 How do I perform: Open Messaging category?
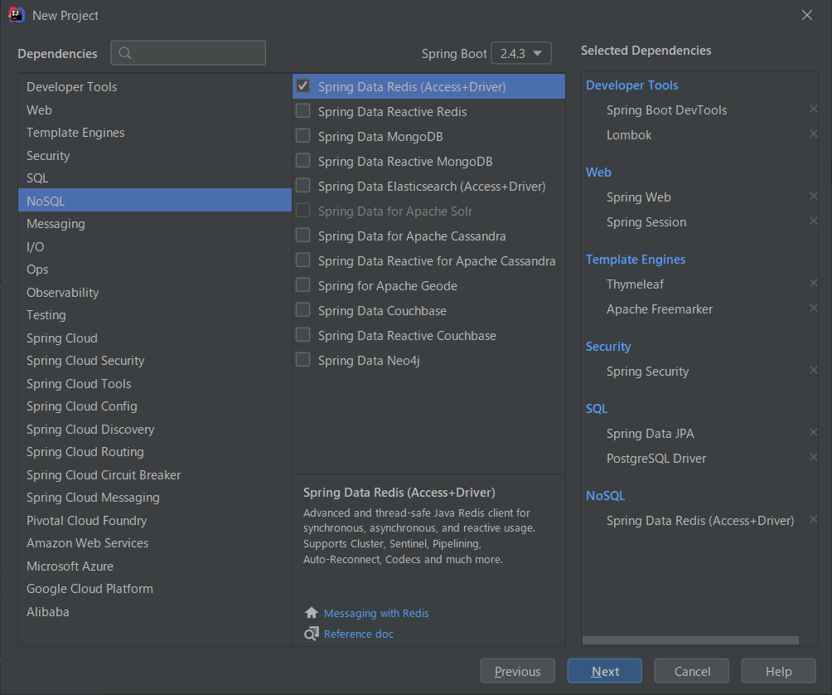(x=155, y=224)
